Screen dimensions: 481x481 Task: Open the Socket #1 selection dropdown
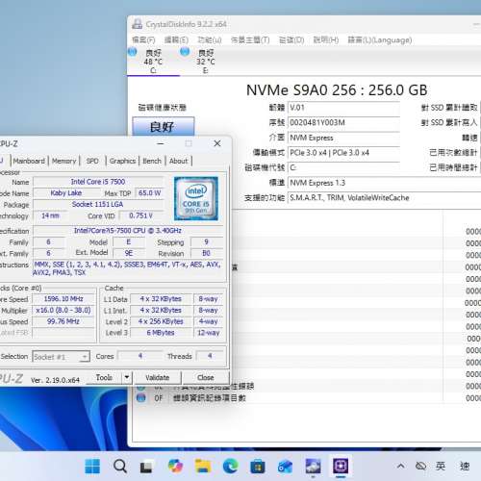pos(61,357)
